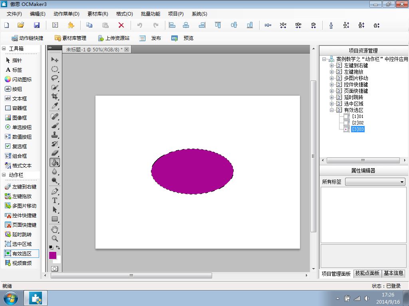
Task: Expand the 左键到右键 tree node
Action: (x=332, y=65)
